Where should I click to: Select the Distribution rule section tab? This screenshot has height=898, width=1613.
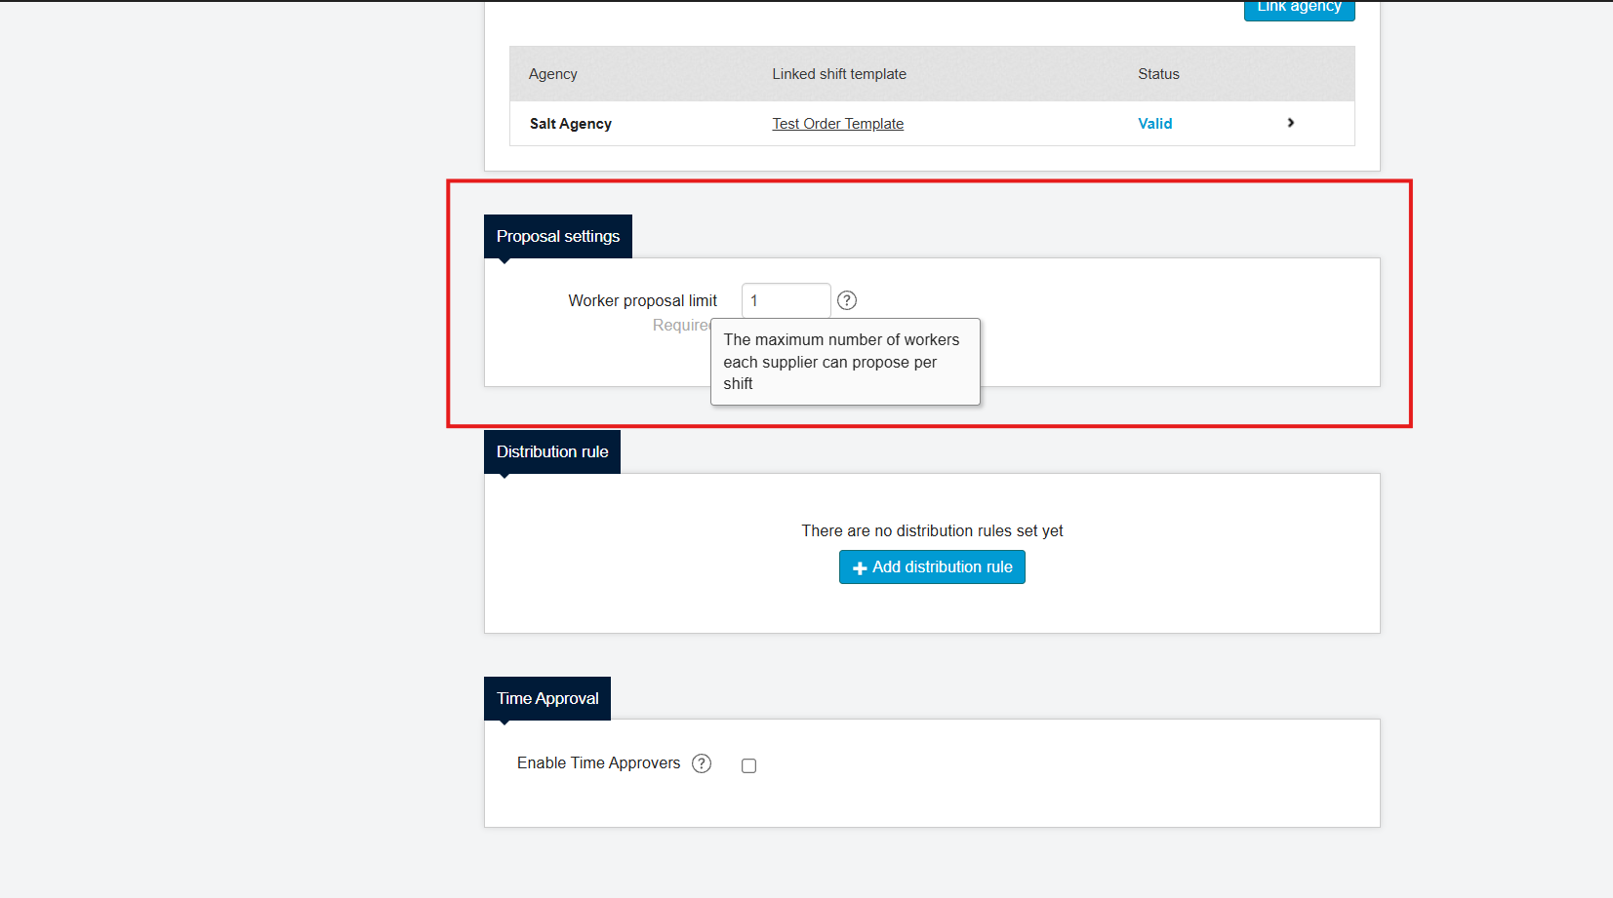click(552, 451)
